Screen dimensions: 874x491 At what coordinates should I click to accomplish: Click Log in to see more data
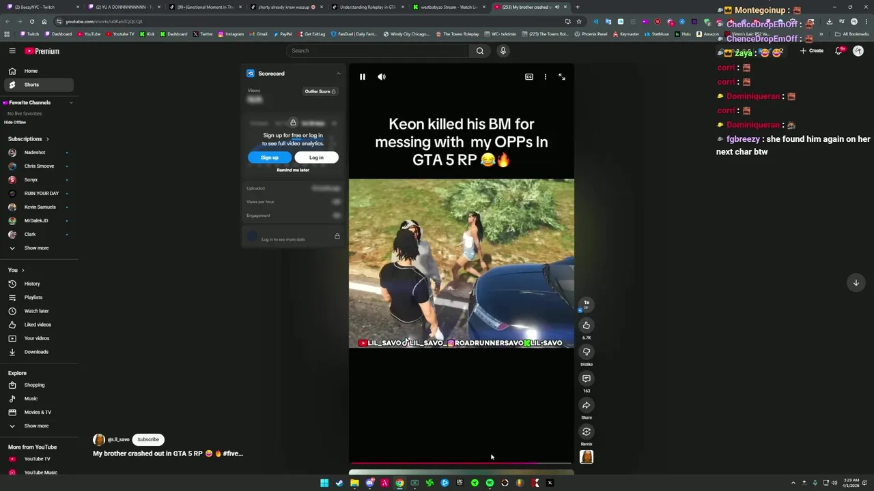point(283,239)
